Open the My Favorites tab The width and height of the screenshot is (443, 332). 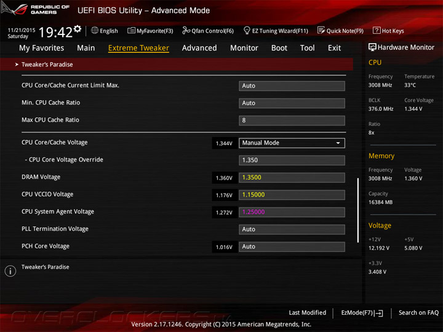coord(42,48)
